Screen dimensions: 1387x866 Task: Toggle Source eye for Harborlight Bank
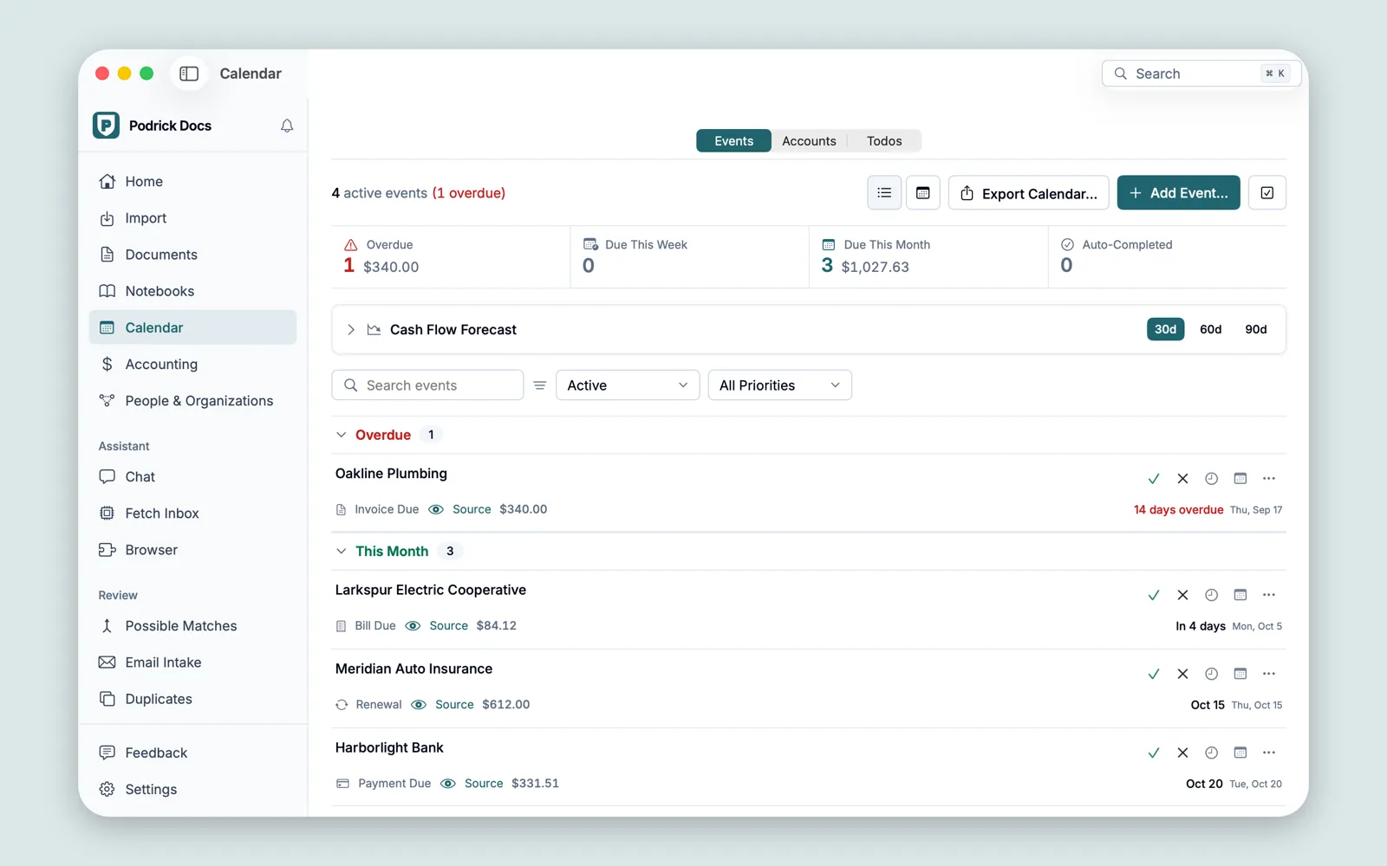(448, 783)
